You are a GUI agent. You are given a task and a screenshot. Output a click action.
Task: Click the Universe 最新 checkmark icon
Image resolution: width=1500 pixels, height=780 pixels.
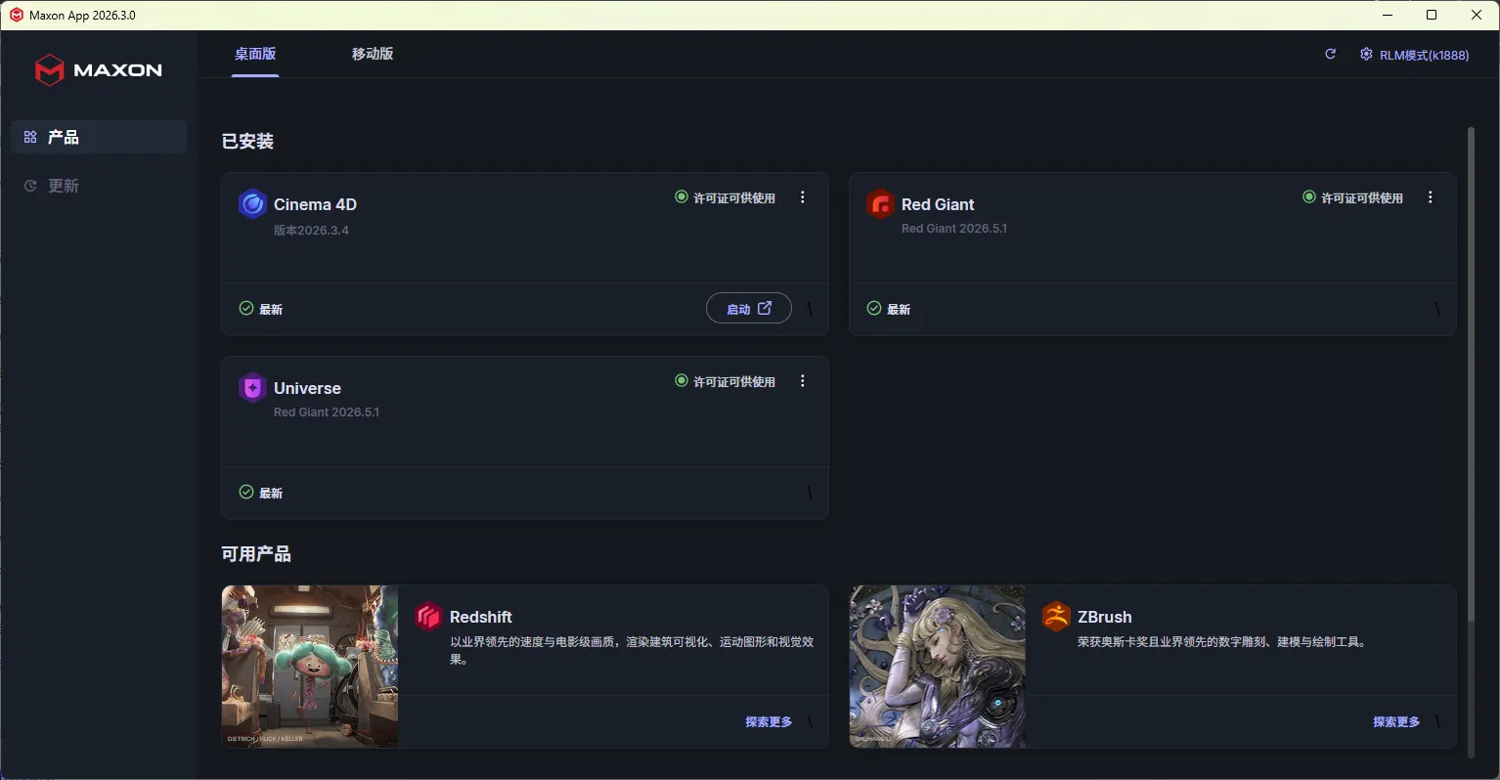pos(246,493)
